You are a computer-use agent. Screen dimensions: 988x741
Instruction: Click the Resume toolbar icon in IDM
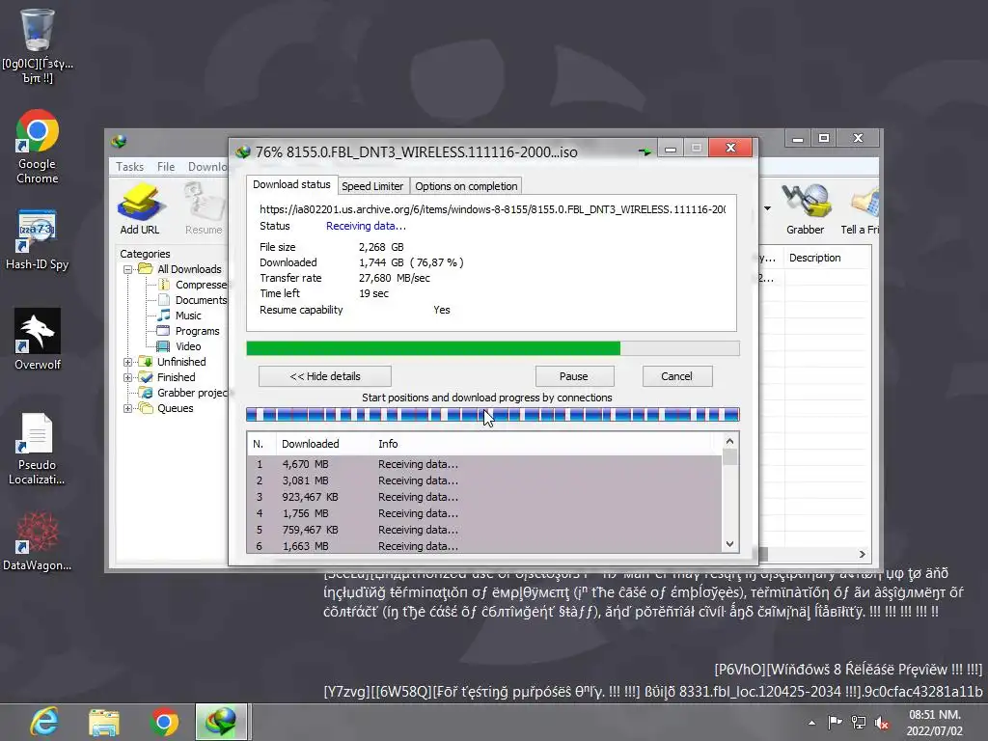pyautogui.click(x=204, y=209)
